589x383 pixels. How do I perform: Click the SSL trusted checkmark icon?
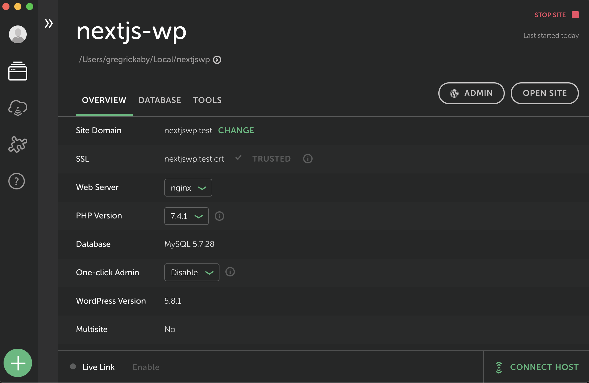[238, 158]
